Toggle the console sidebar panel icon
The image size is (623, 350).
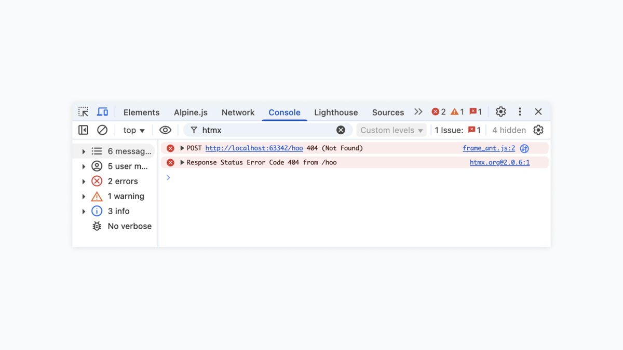(x=83, y=130)
